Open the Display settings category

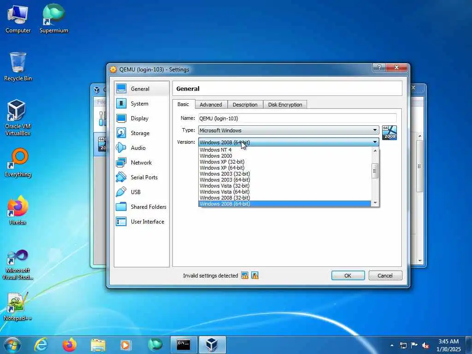point(142,118)
